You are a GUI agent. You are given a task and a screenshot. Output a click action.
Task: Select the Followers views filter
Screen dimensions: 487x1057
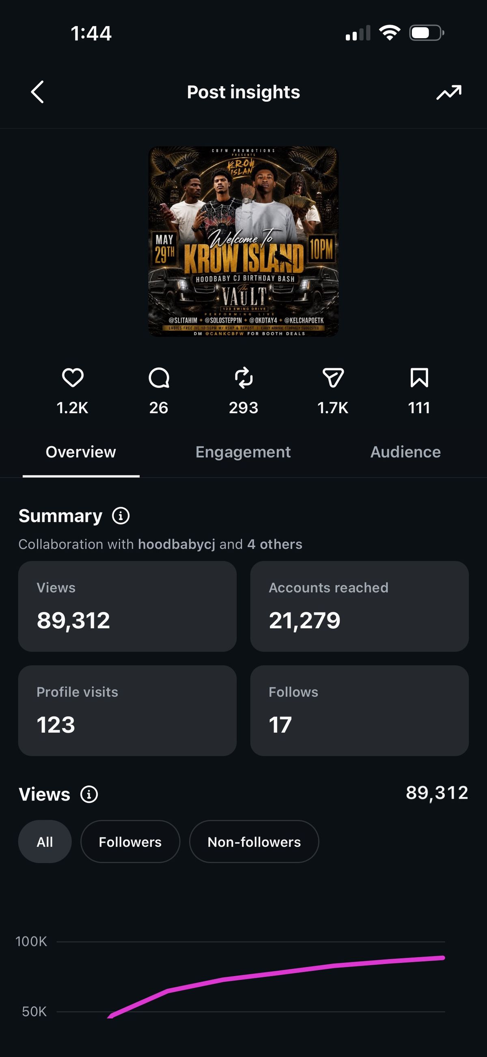130,842
